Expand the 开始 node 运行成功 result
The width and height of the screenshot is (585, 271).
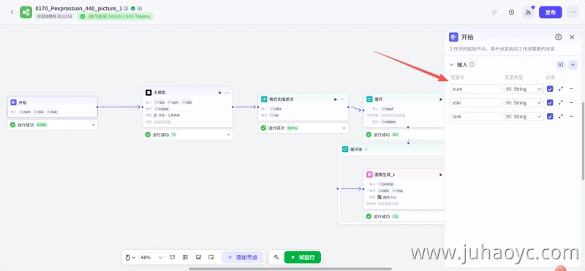coord(94,125)
